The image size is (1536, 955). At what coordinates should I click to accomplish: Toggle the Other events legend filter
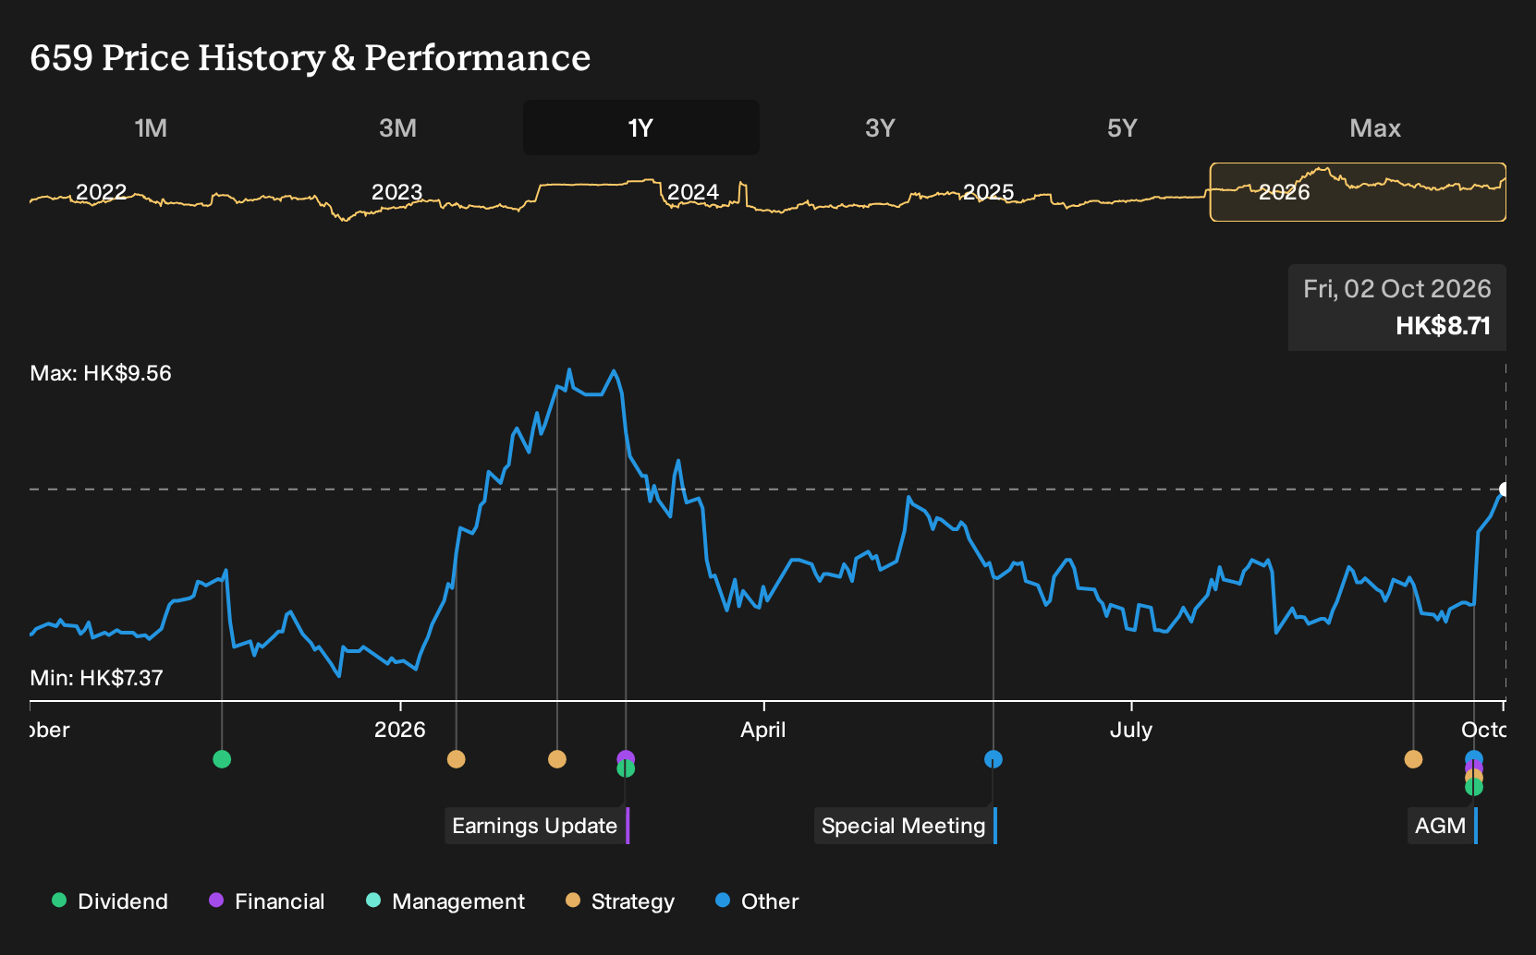pyautogui.click(x=757, y=901)
